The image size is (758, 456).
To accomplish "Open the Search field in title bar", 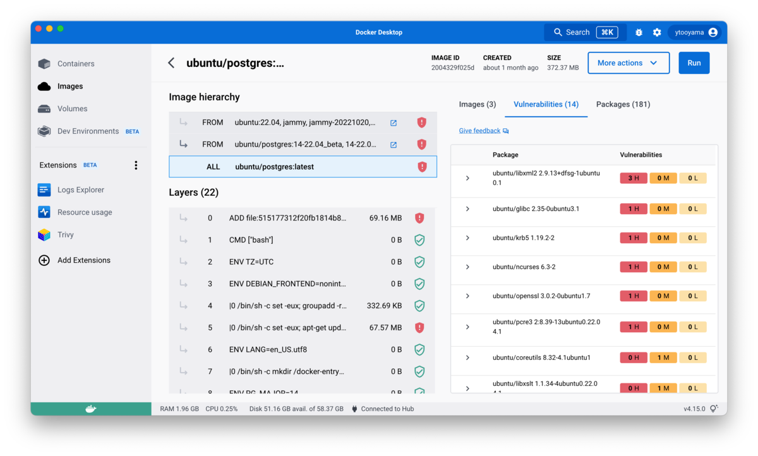I will 585,32.
